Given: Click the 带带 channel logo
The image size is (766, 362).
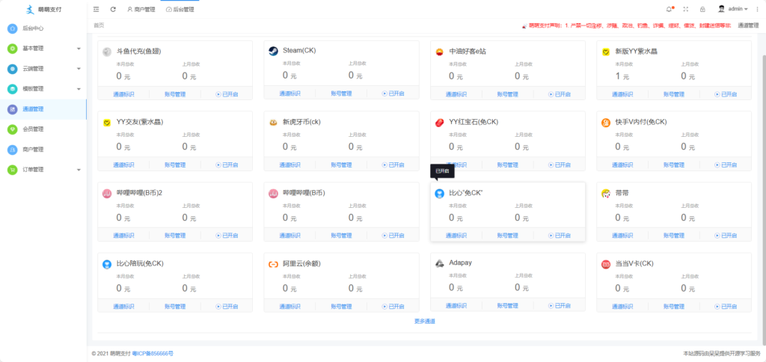Looking at the screenshot, I should click(606, 194).
